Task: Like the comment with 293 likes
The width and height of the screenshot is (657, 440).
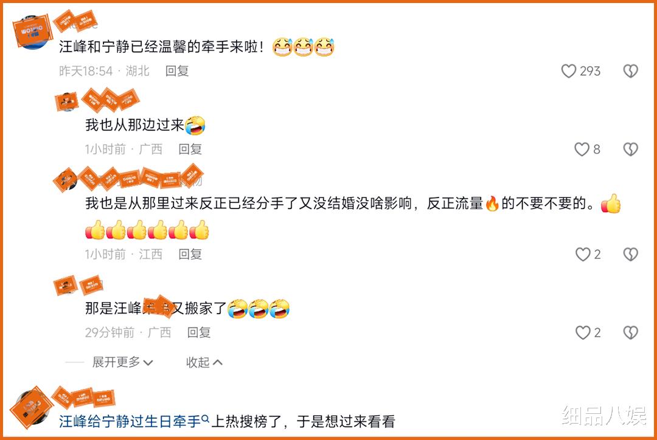Action: tap(569, 71)
